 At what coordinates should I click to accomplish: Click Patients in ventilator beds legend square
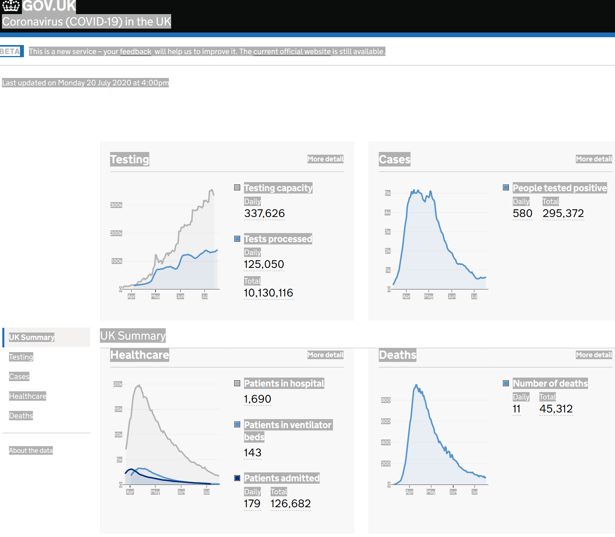coord(237,425)
